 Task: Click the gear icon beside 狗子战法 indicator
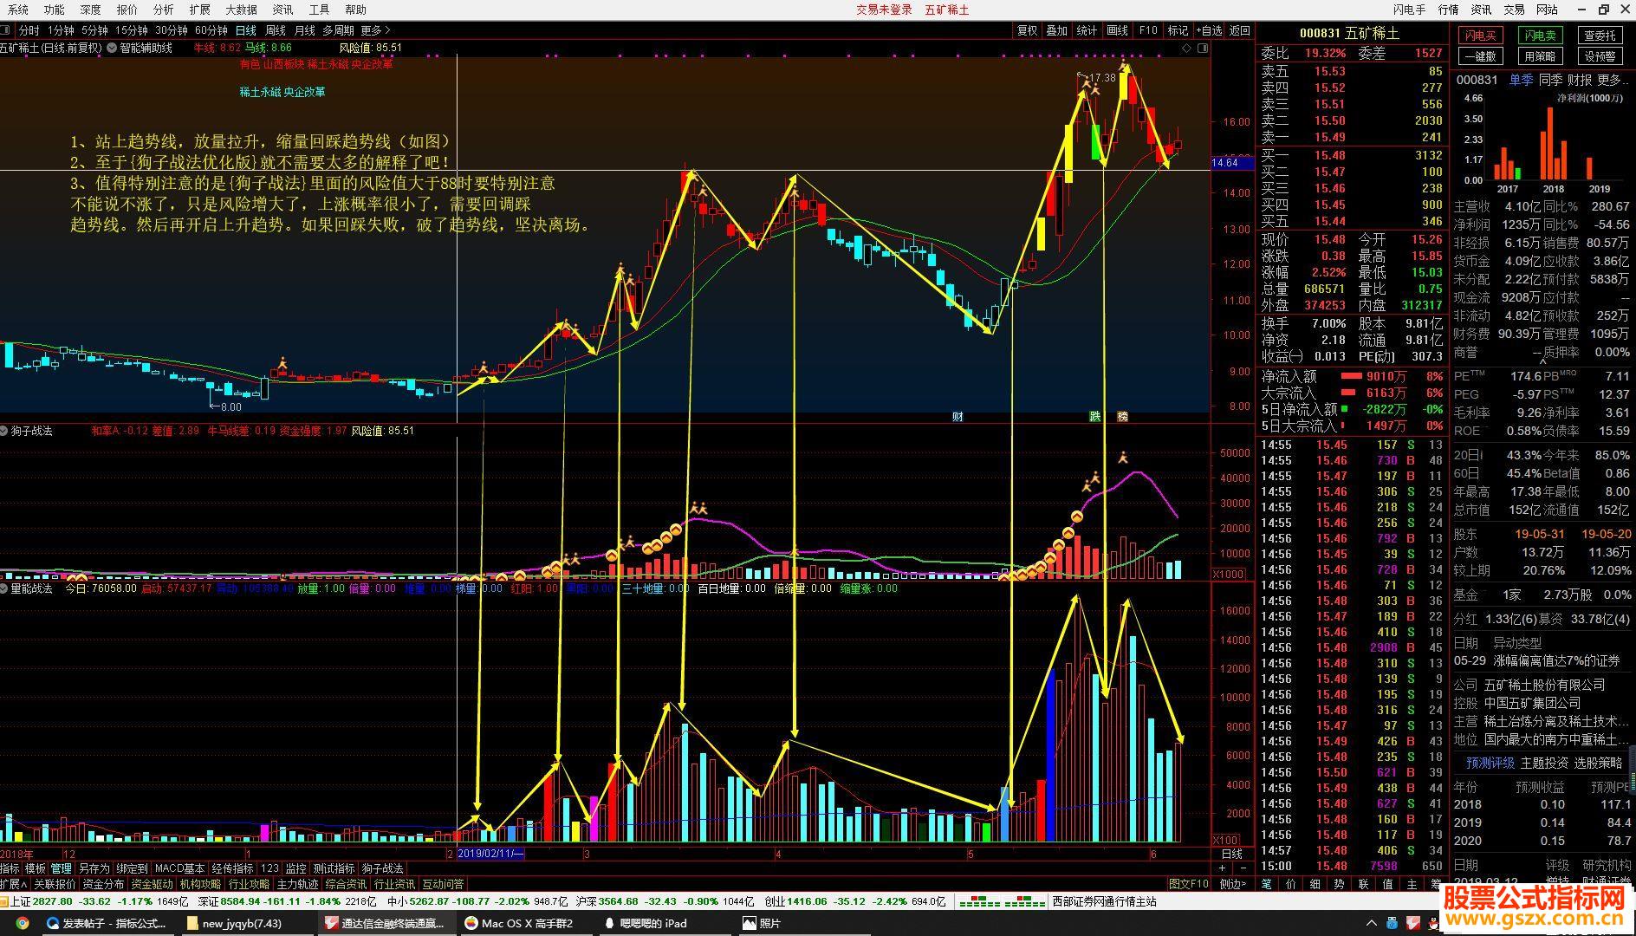tap(4, 431)
